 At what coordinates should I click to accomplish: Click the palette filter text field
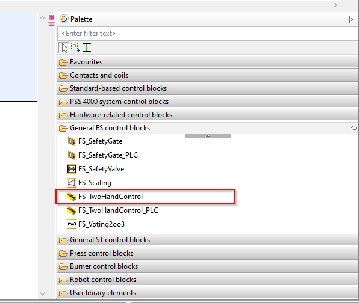pos(208,34)
